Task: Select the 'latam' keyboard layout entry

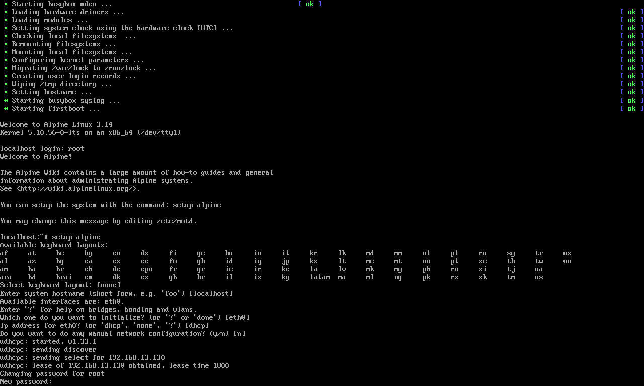Action: click(x=320, y=277)
